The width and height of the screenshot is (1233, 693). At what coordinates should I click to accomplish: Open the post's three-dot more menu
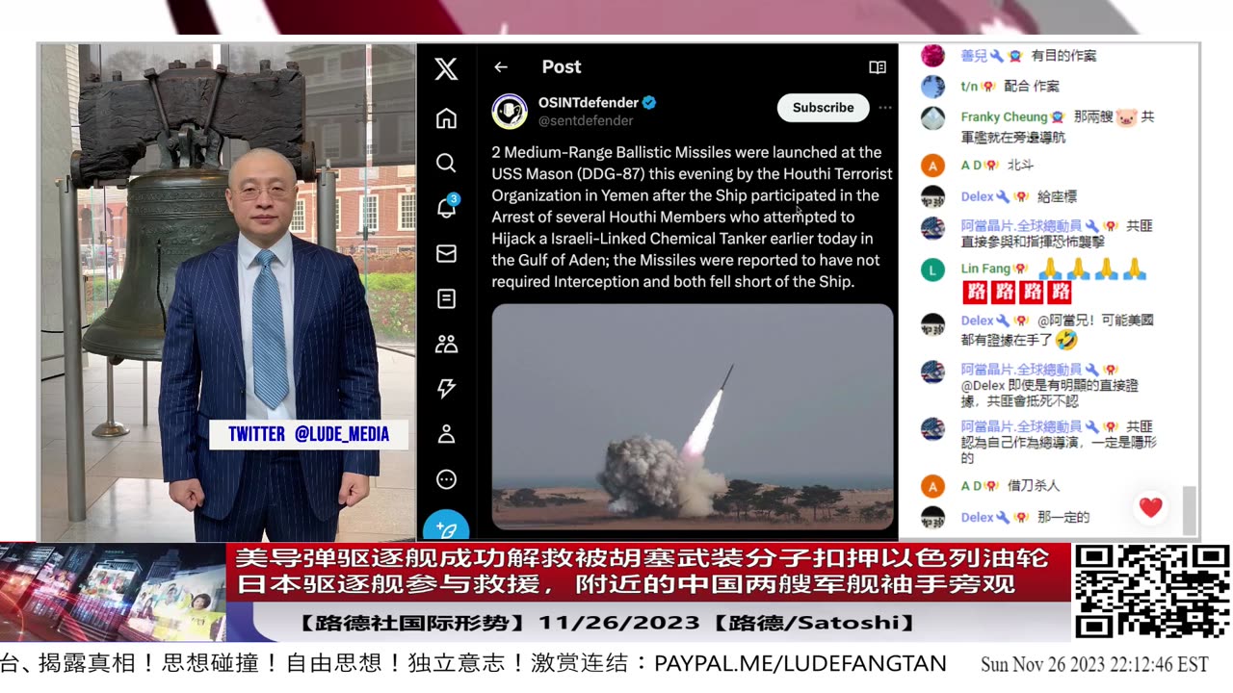(885, 108)
